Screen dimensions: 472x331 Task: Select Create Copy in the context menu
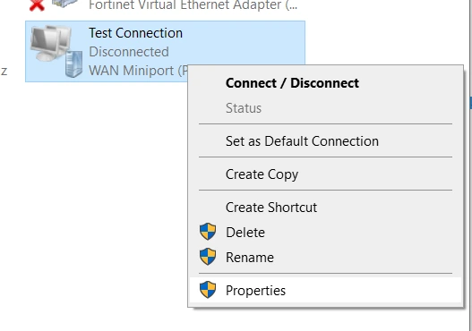point(325,174)
